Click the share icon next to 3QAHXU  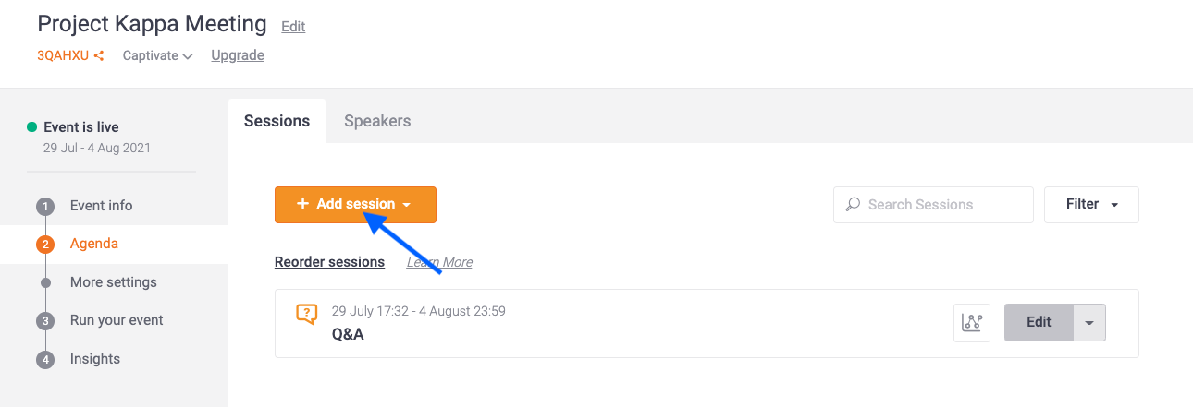tap(98, 56)
